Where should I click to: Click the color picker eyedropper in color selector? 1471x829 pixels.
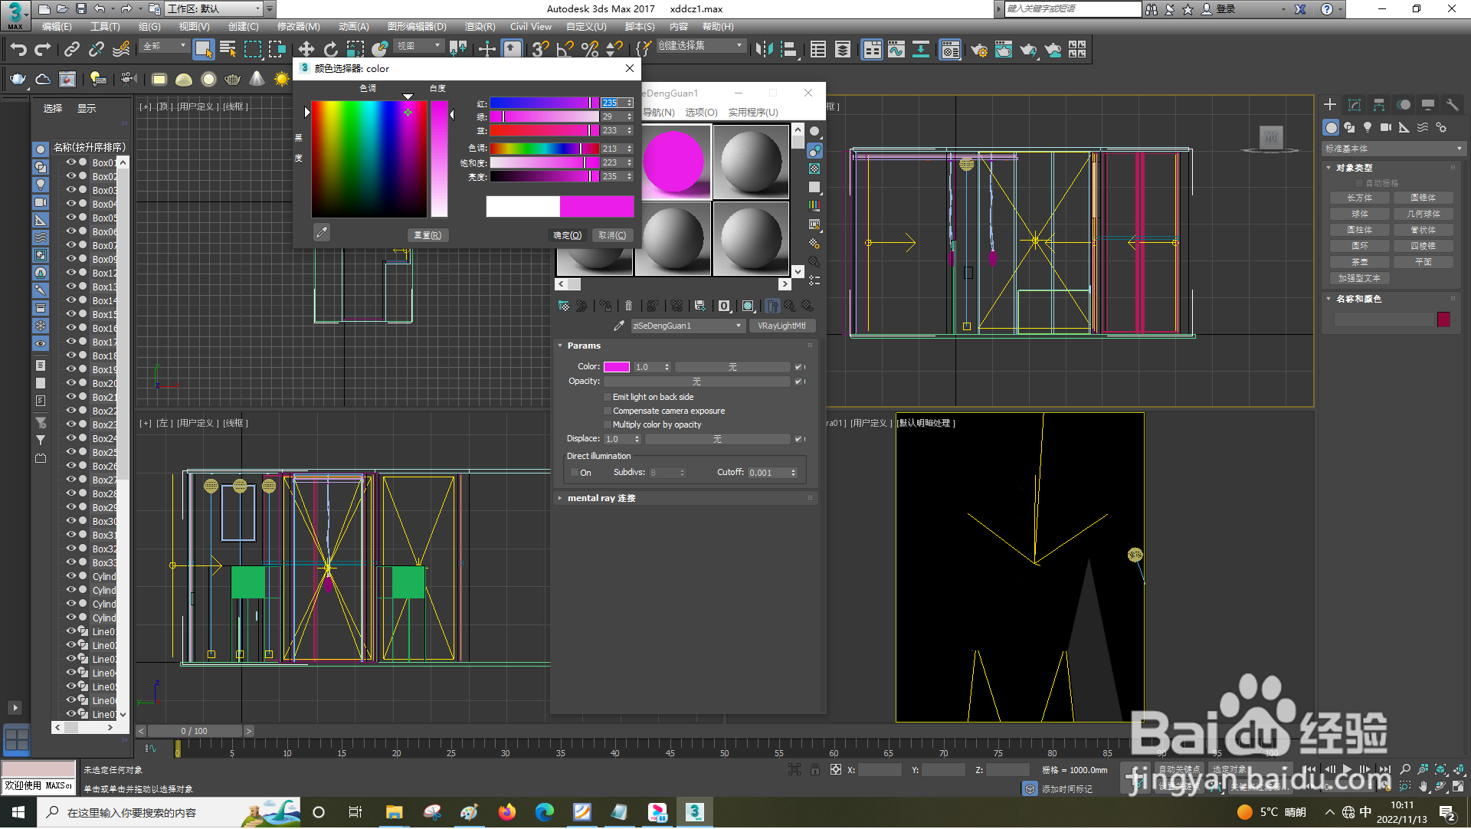[x=322, y=232]
